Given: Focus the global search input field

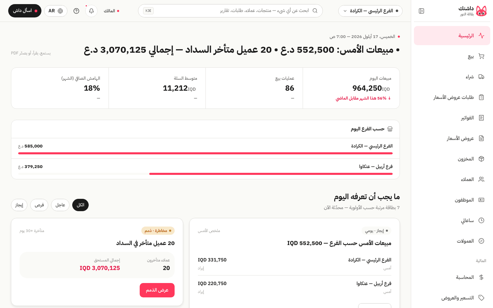Looking at the screenshot, I should coord(230,11).
